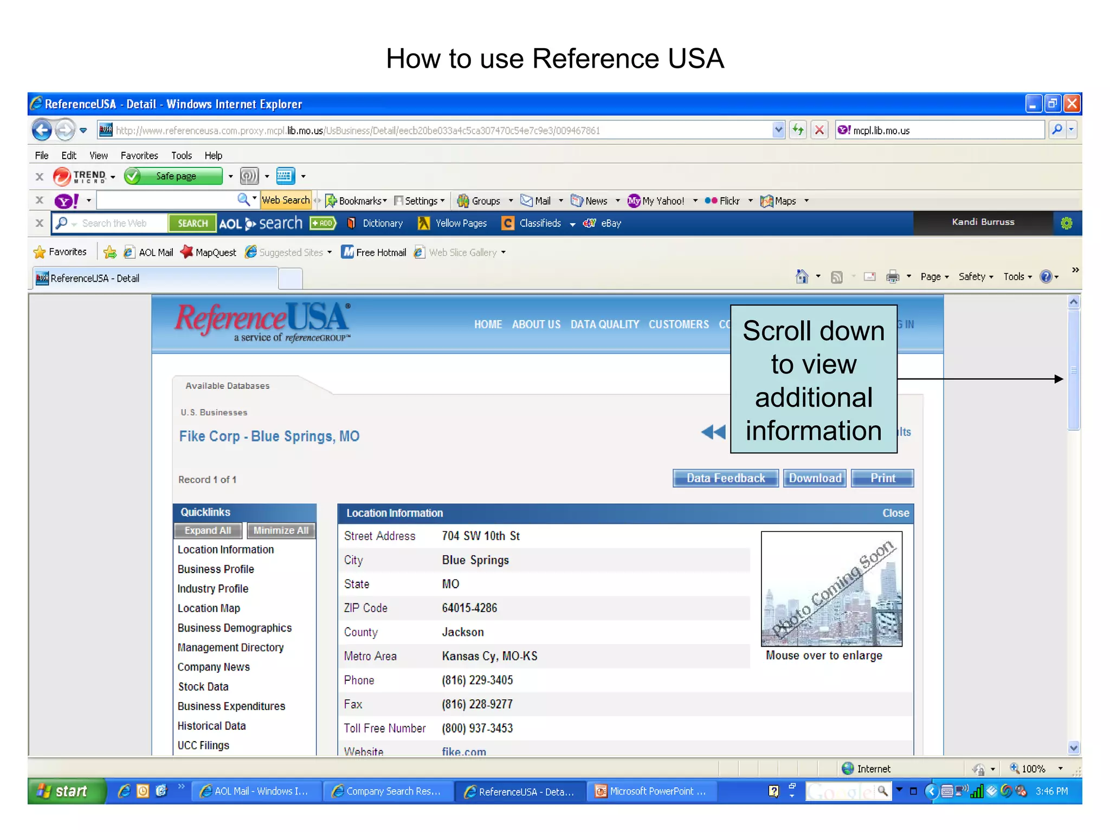The width and height of the screenshot is (1110, 832).
Task: Click the Minimize All quicklinks button
Action: point(281,531)
